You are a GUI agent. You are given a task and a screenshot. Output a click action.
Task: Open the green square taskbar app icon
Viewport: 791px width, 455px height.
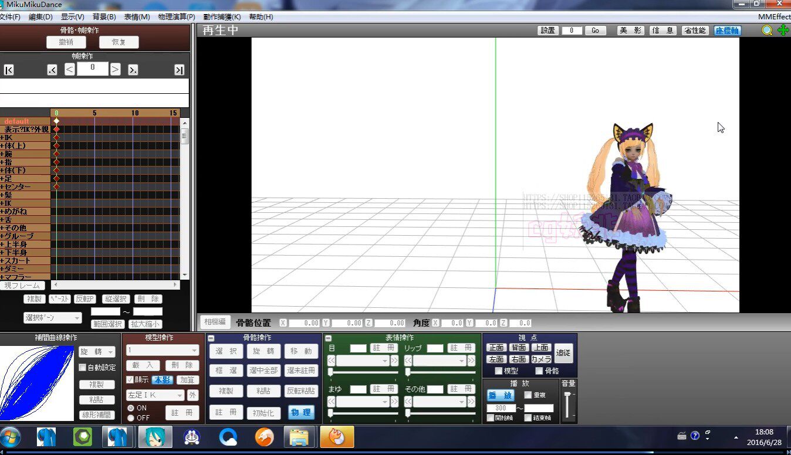coord(82,437)
